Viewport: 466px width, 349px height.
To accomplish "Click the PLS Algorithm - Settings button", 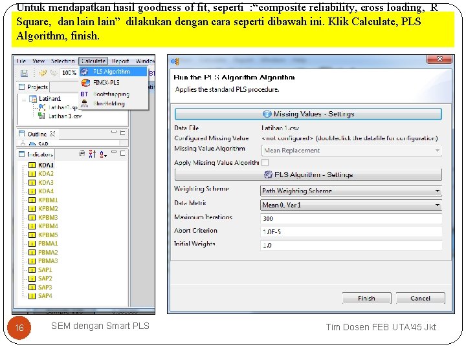I will click(308, 174).
